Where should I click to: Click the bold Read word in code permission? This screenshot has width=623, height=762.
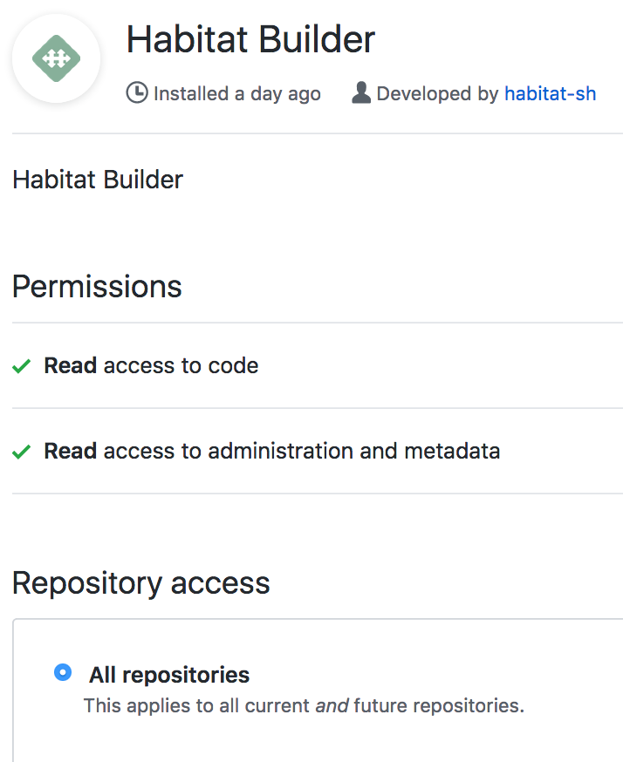point(70,365)
